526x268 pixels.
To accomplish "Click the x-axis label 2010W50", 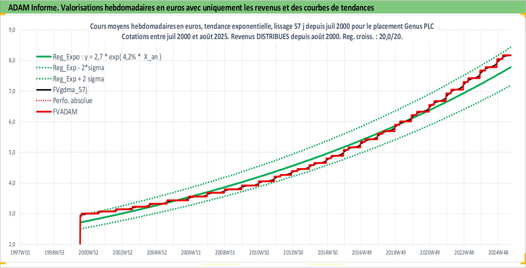I will 259,252.
